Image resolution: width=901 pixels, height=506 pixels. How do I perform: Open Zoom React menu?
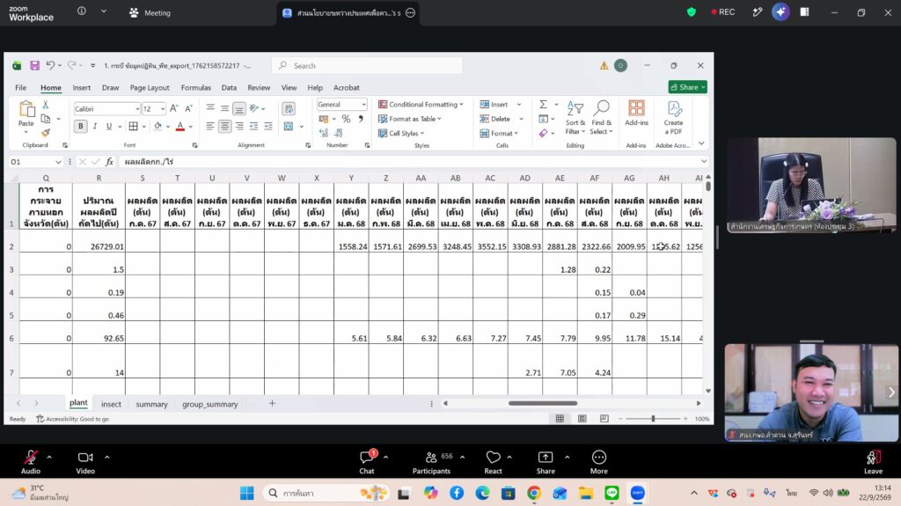[493, 462]
